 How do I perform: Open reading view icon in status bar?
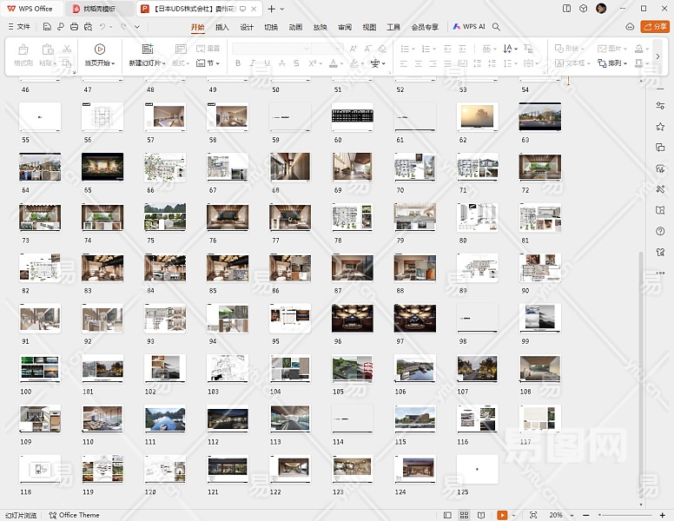[x=480, y=515]
